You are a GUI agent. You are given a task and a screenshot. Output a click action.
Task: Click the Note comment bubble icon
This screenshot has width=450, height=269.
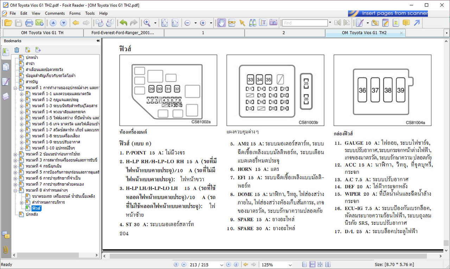406,23
